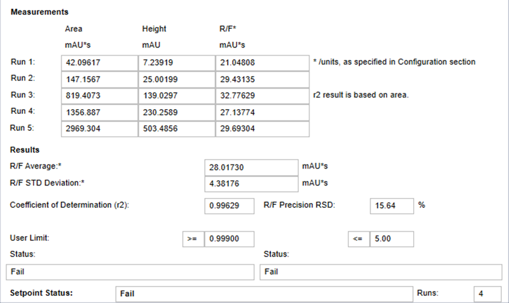The image size is (509, 303).
Task: Select Run 2 Area field 147.1567
Action: click(99, 80)
